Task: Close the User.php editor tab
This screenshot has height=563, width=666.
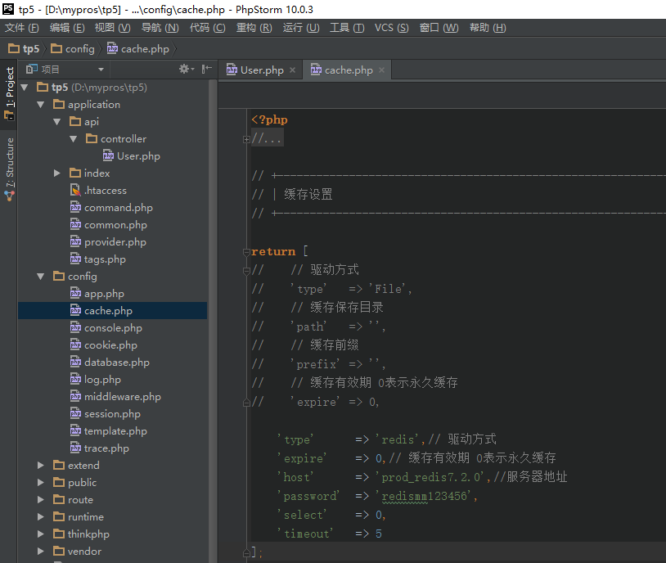Action: [x=293, y=70]
